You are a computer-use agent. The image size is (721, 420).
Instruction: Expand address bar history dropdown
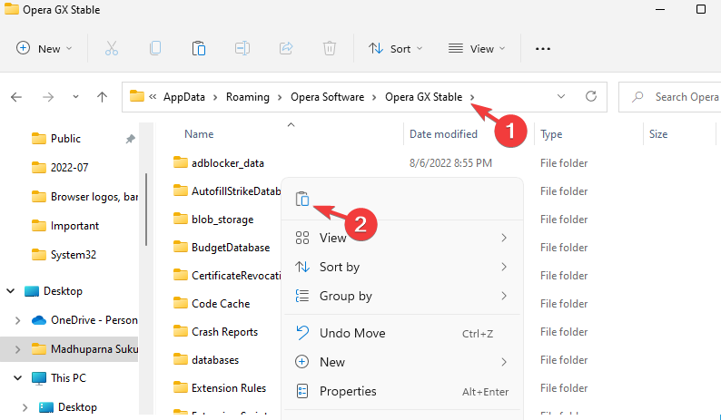click(x=561, y=96)
